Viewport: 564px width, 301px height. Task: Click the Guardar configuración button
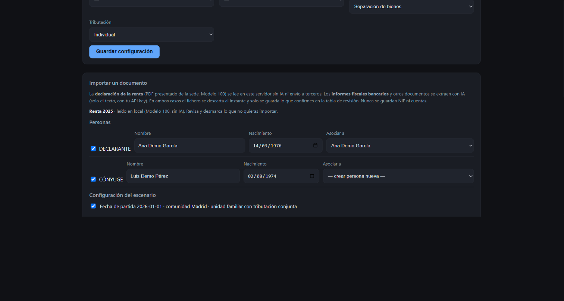(x=124, y=52)
